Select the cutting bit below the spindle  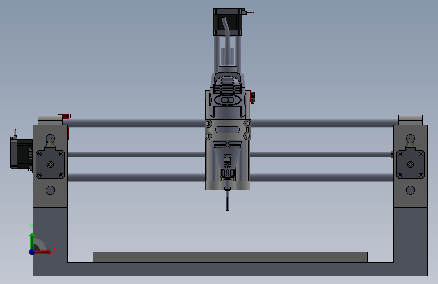coord(227,203)
